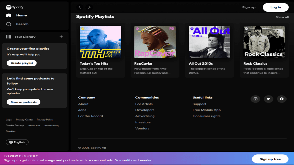294x165 pixels.
Task: Open the All Out 2010s cover image
Action: (209, 42)
